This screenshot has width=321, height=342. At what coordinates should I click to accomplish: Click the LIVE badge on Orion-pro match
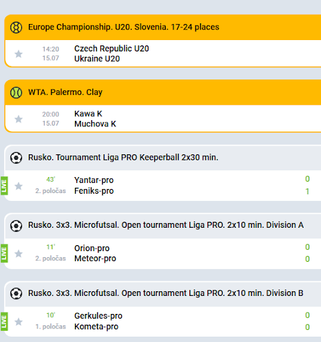4,253
